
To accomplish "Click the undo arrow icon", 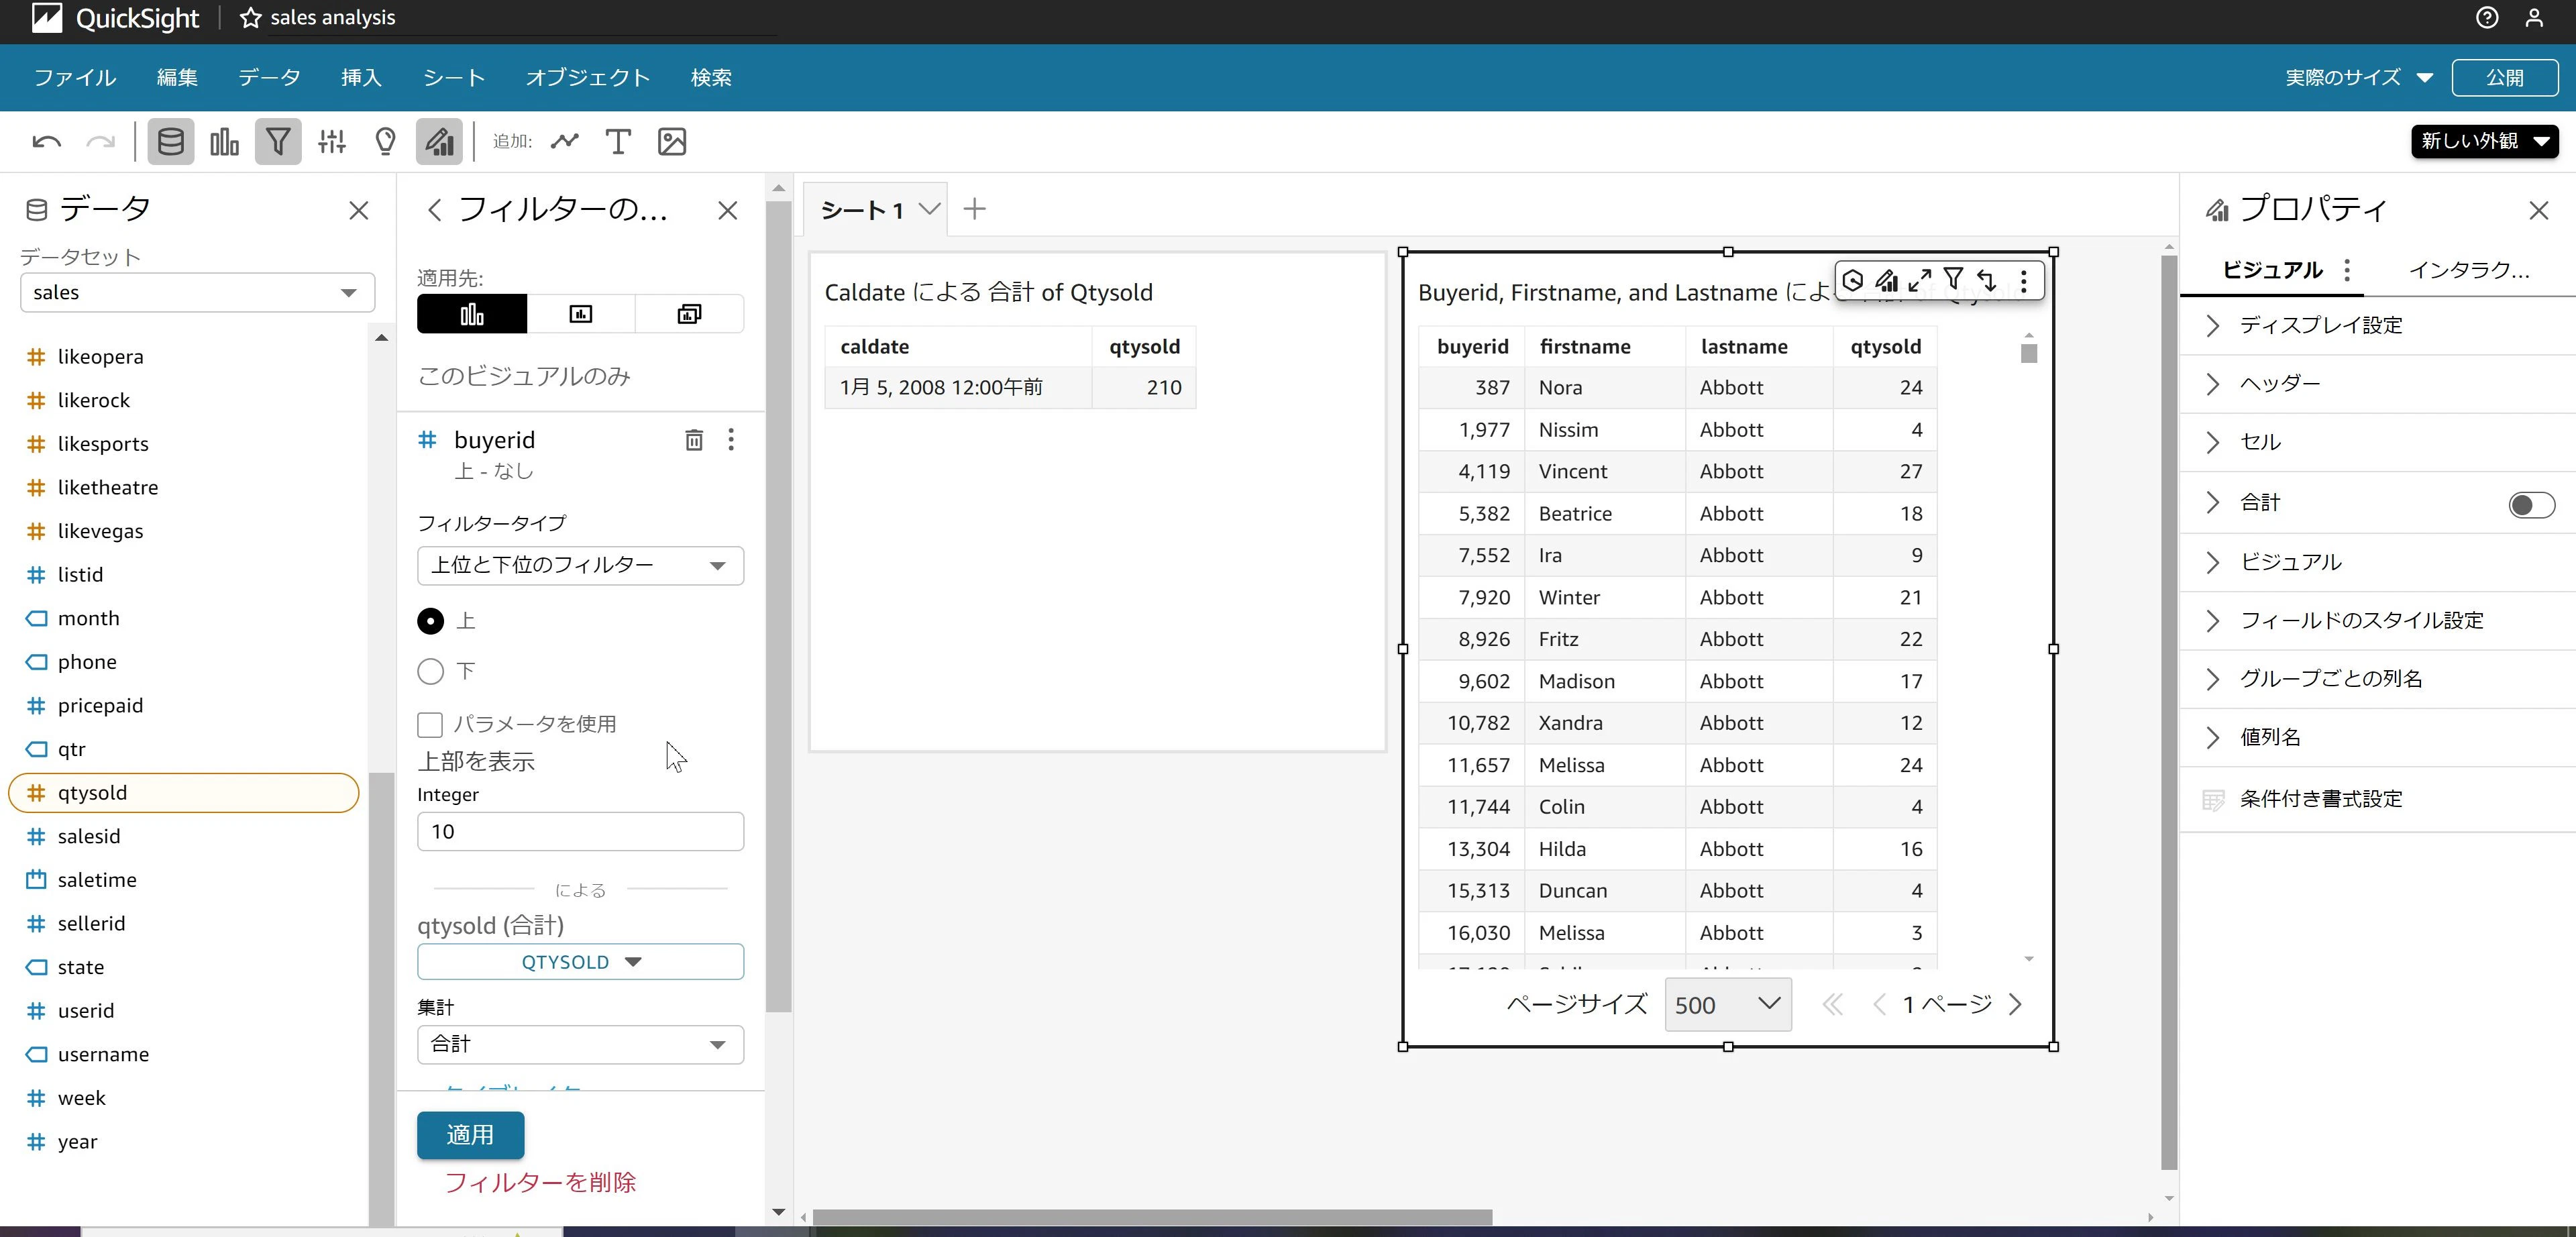I will pos(46,141).
